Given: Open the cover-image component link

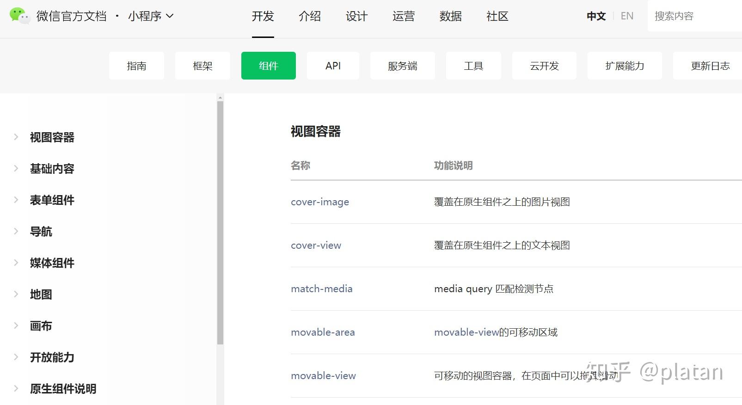Looking at the screenshot, I should pos(320,202).
